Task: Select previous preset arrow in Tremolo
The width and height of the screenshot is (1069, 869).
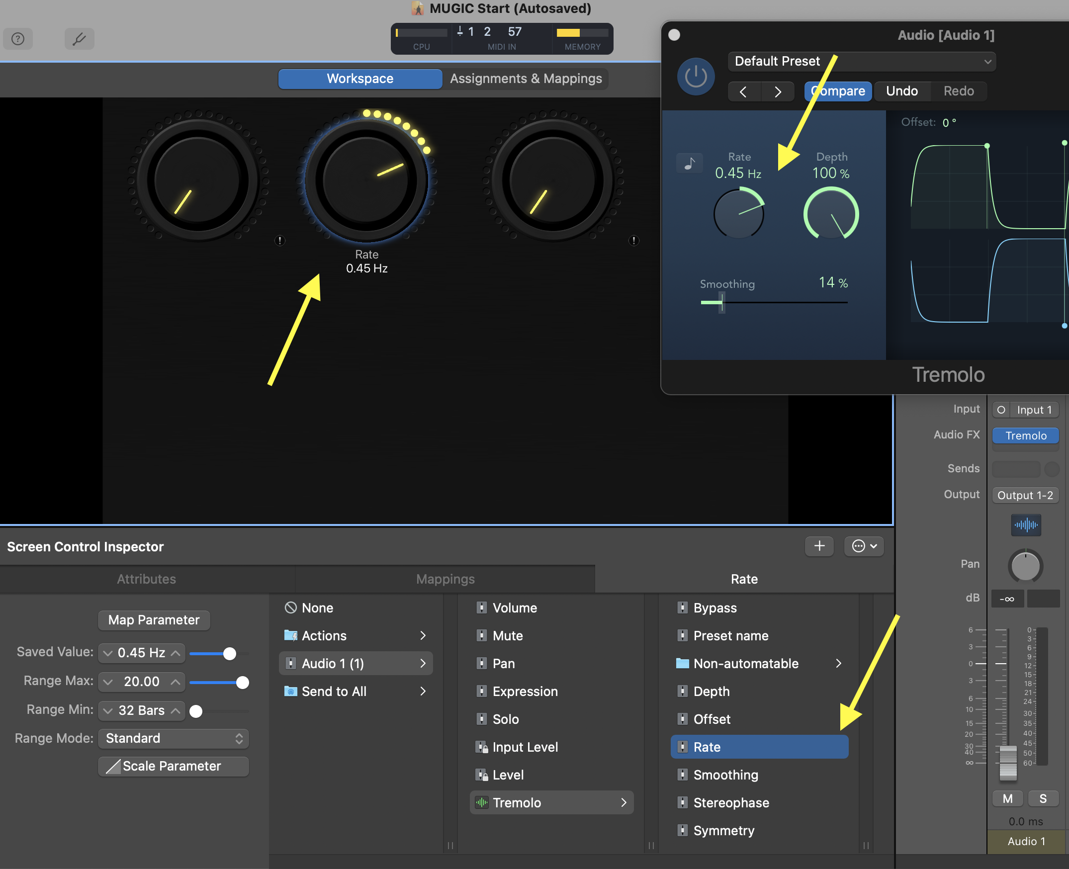Action: pyautogui.click(x=743, y=91)
